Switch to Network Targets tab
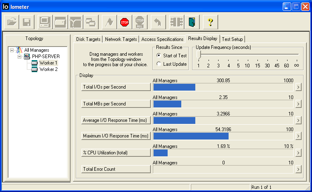Screen dimensions: 312x192 [121, 39]
